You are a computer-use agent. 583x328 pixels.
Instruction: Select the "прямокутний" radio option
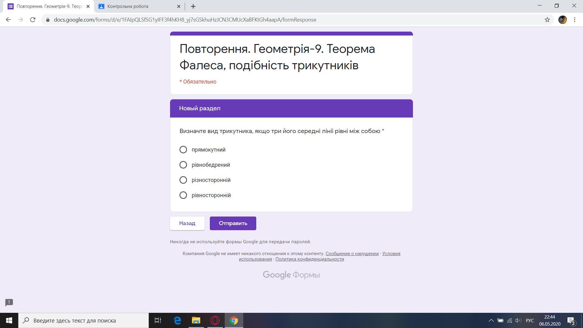(x=183, y=150)
